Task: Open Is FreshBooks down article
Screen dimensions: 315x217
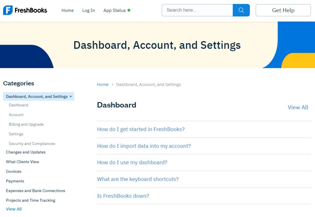Action: pyautogui.click(x=123, y=196)
